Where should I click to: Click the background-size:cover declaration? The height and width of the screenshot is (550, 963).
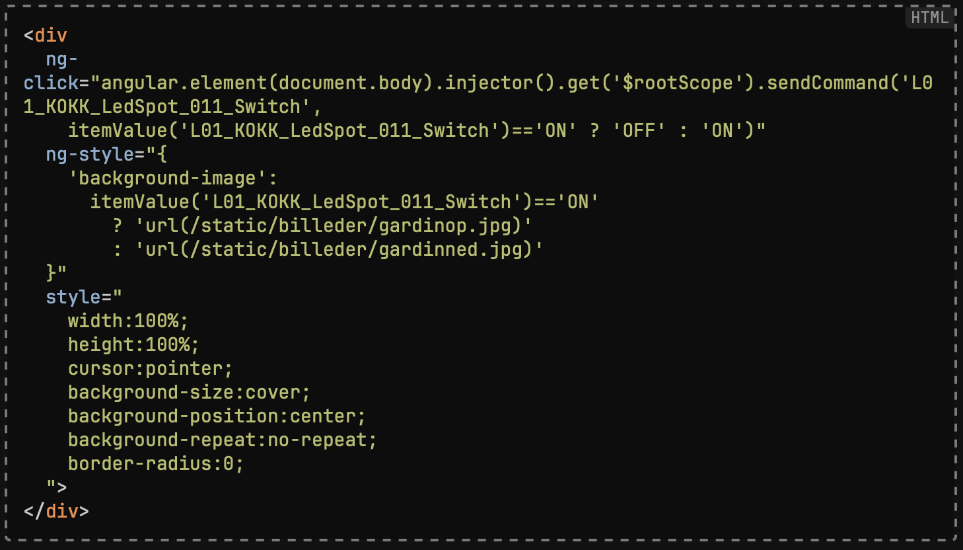click(189, 393)
